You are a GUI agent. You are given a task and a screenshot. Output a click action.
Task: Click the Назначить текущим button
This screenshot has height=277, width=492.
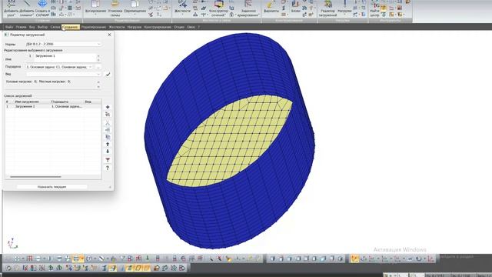click(52, 186)
